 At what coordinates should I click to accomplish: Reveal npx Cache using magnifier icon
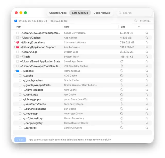[x=147, y=95]
